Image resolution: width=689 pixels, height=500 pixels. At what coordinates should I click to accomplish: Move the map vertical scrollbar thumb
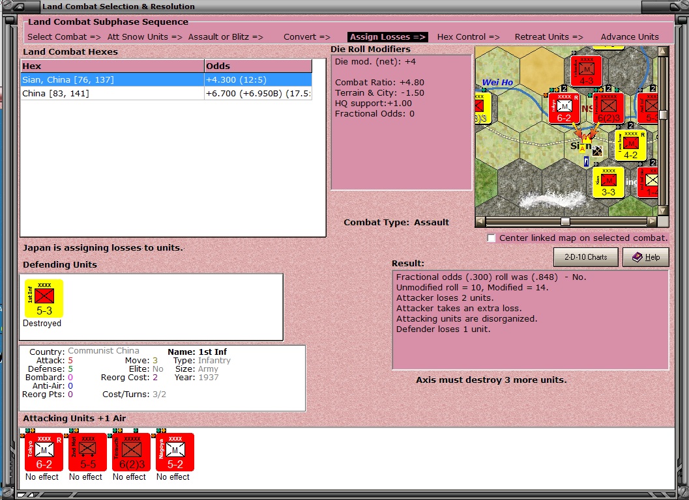[x=663, y=115]
